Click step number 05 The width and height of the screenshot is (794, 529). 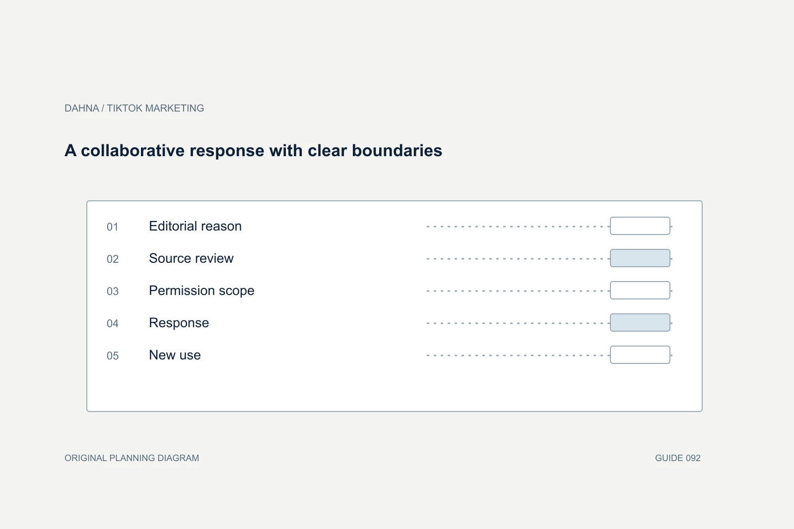pos(113,356)
